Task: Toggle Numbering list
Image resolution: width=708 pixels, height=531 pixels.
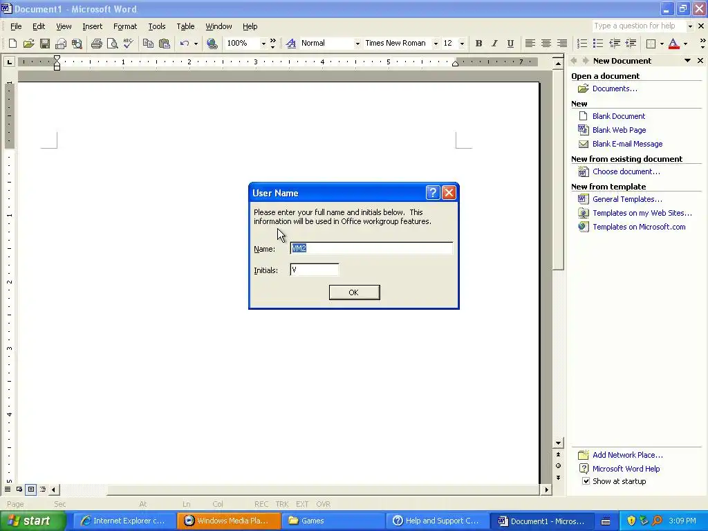Action: point(582,44)
